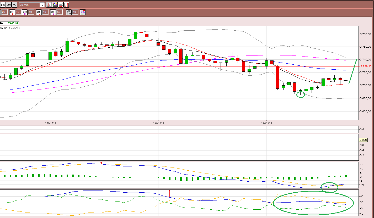
Task: Click the 15/04/13 date axis label
Action: coord(267,122)
